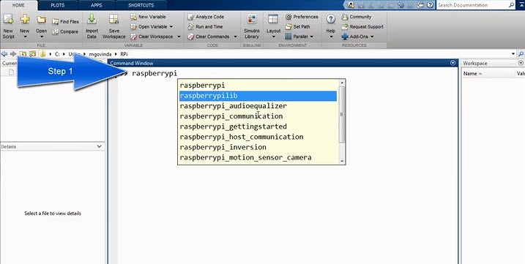Click the completion list scroll down arrow
This screenshot has width=525, height=264.
click(342, 161)
